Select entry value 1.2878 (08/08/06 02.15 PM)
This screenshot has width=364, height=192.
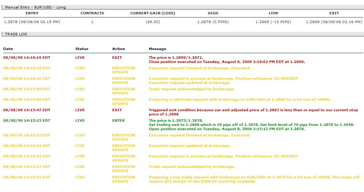(x=32, y=22)
